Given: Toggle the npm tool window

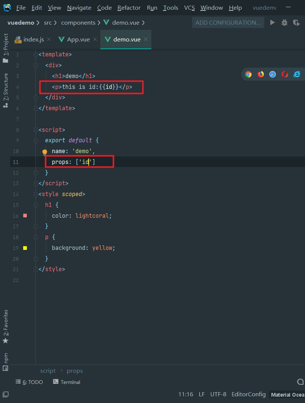Looking at the screenshot, I should click(5, 362).
